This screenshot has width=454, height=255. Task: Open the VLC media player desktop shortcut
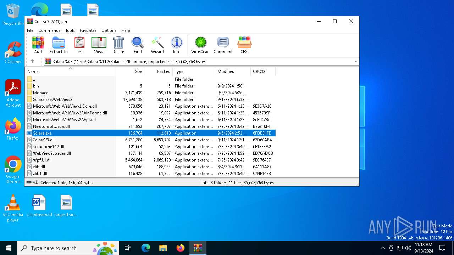point(13,208)
